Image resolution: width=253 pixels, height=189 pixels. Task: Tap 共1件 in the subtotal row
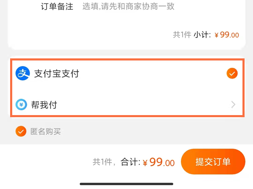182,35
